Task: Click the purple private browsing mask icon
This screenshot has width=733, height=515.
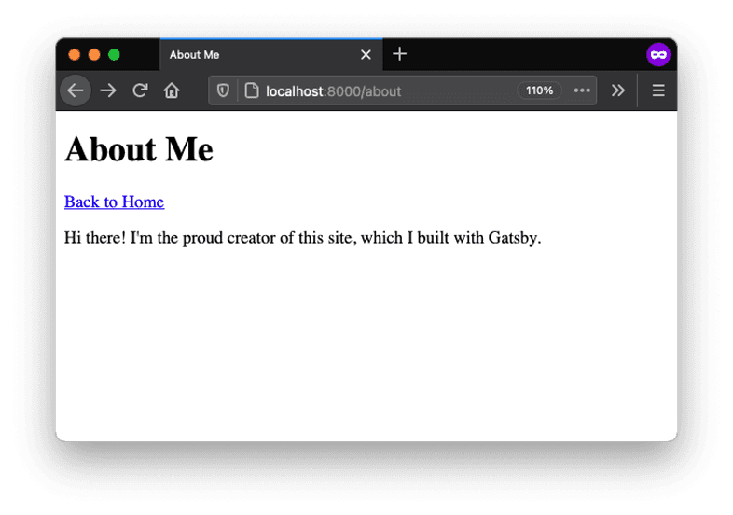Action: click(658, 55)
